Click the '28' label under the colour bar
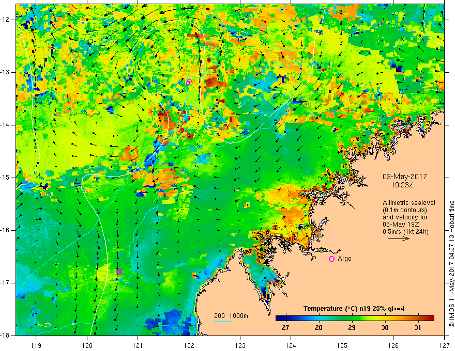 tap(318, 328)
